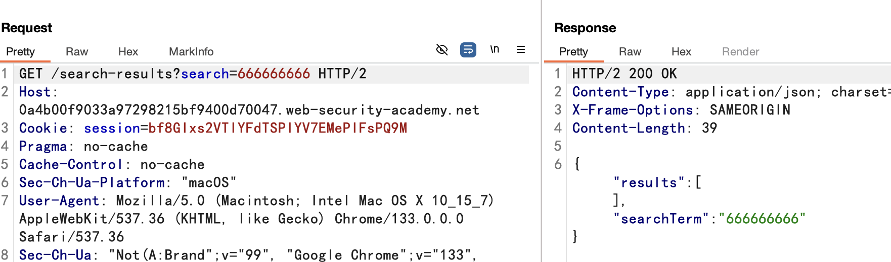Open the Response Render tab
Screen dimensions: 891x262
pos(740,51)
